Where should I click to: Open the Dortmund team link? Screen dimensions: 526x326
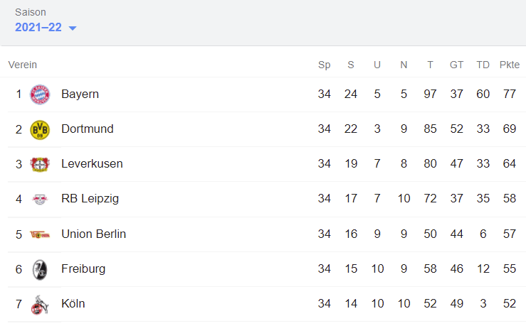[x=88, y=129]
